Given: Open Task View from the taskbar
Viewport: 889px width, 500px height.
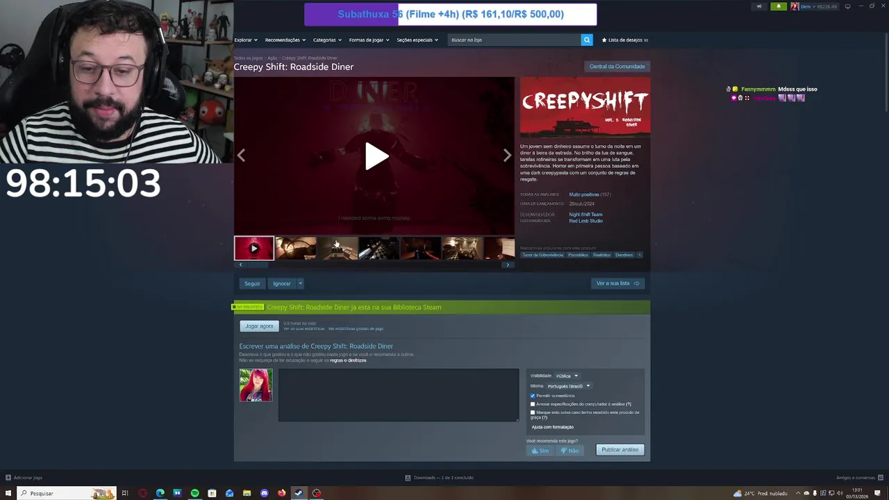Looking at the screenshot, I should coord(125,493).
